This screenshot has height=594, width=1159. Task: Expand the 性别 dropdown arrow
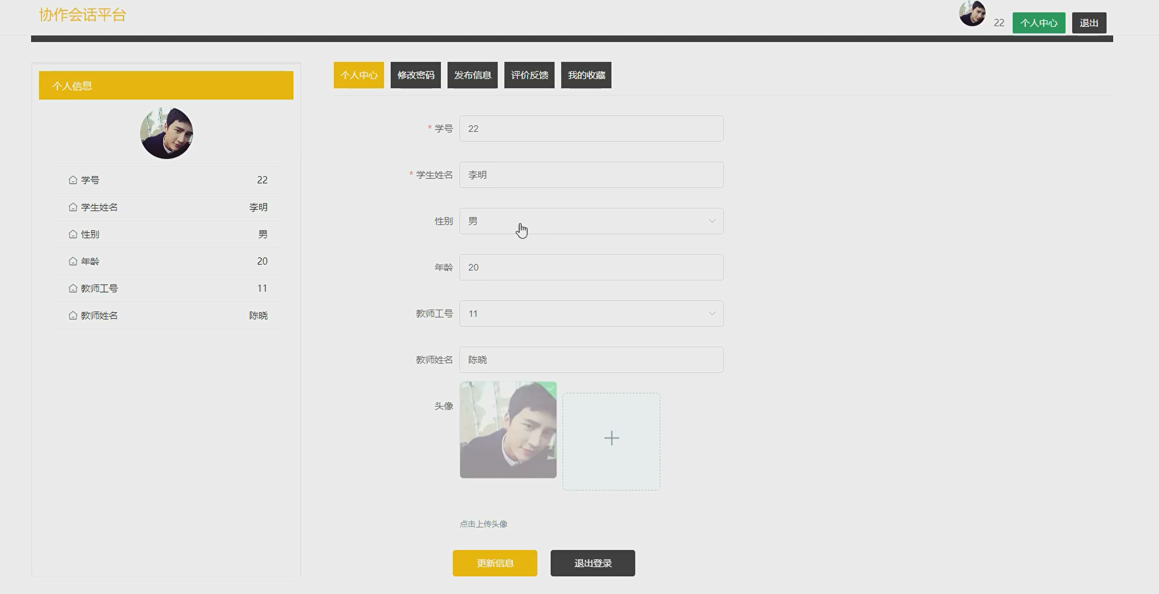[x=712, y=221]
